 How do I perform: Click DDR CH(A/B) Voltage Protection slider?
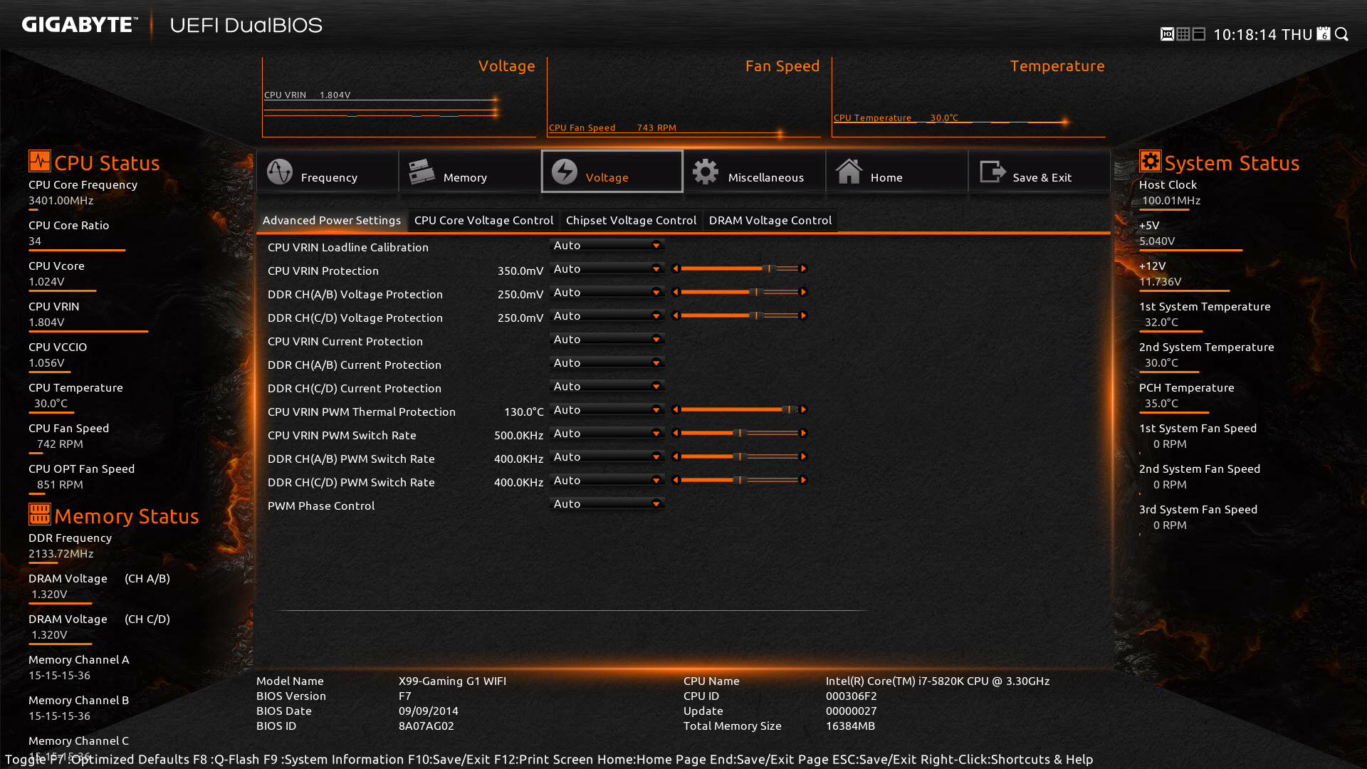(x=740, y=292)
